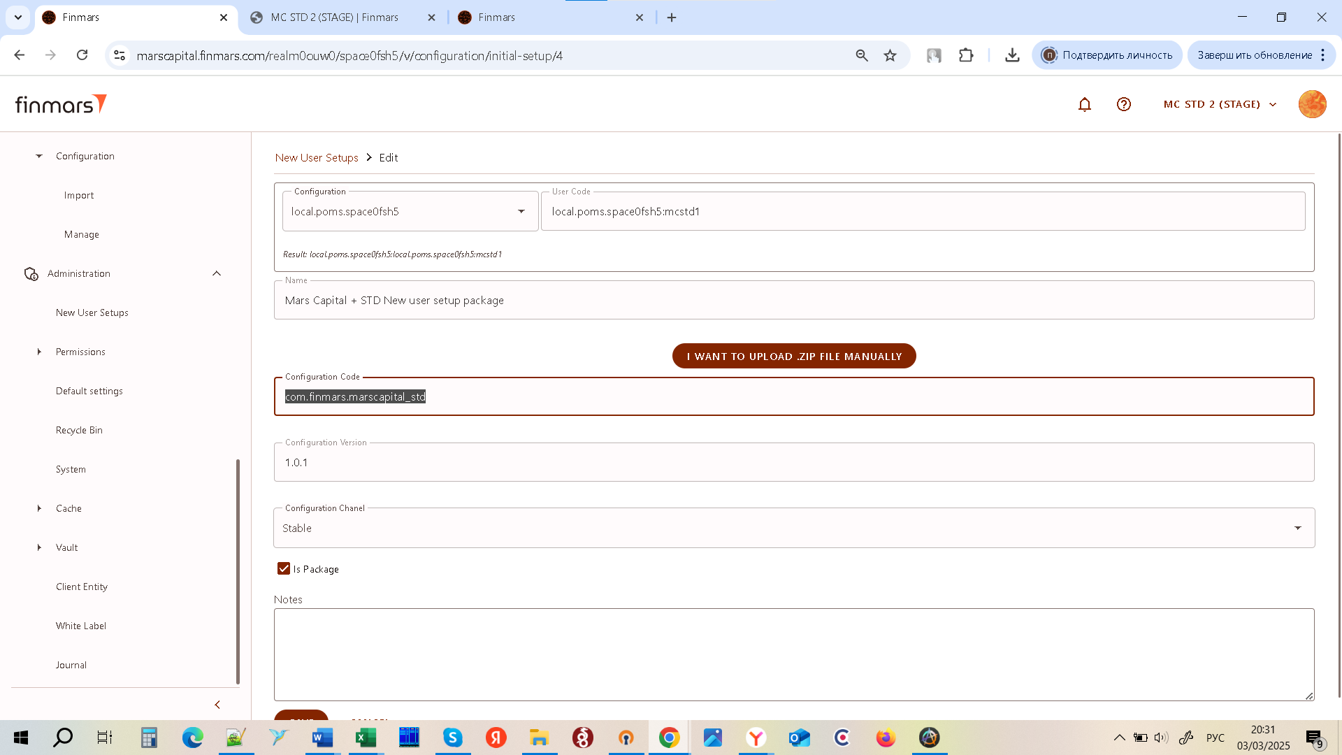Switch to MC STD 2 (STAGE) browser tab
The image size is (1342, 755).
(334, 17)
